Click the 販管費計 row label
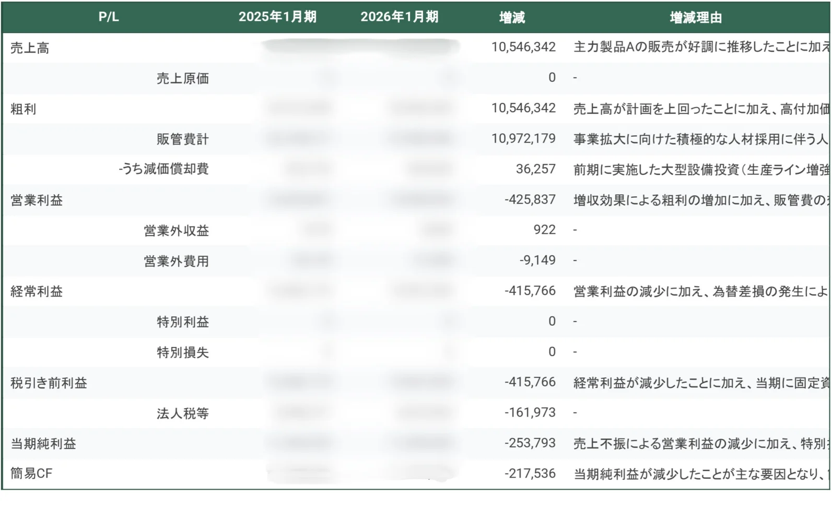The image size is (832, 522). point(183,139)
